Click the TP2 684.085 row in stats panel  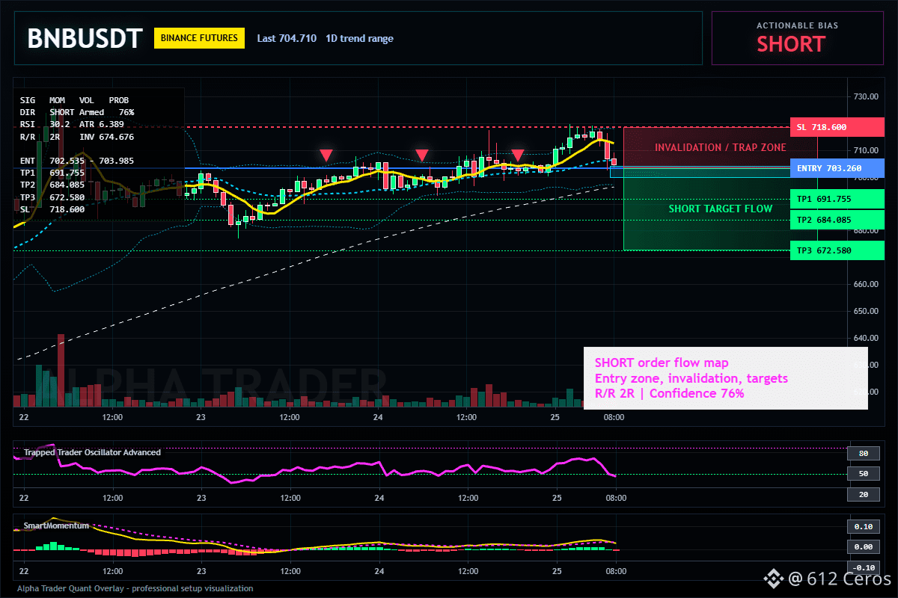(x=52, y=185)
